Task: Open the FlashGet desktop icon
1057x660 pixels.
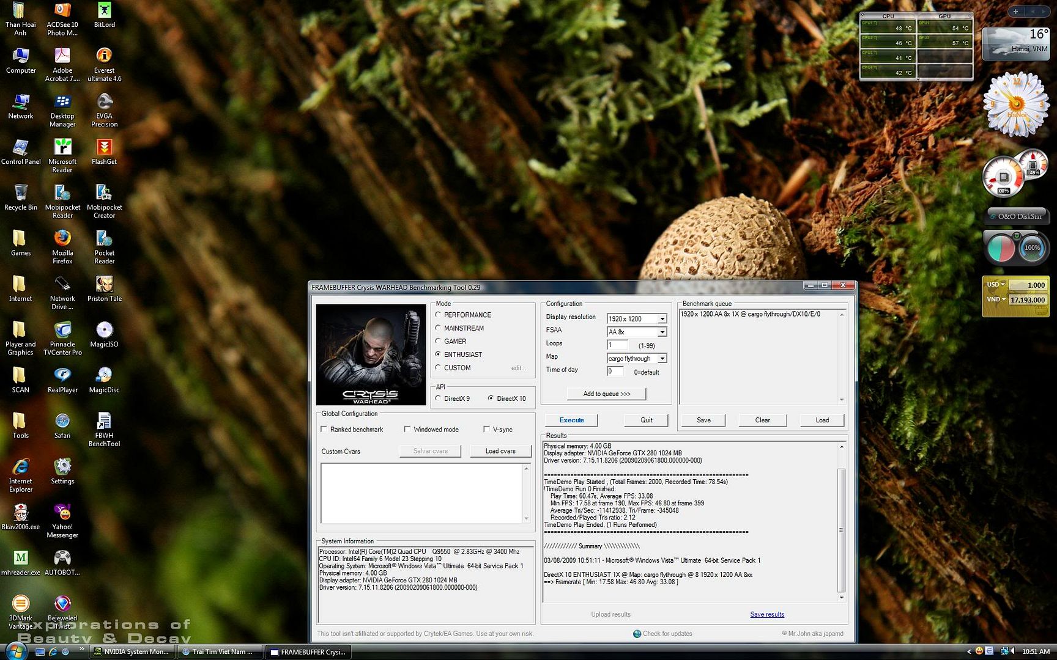Action: [x=105, y=152]
